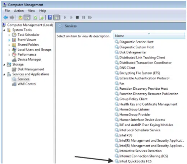The image size is (187, 164).
Task: Select Task Scheduler in the tree
Action: tap(28, 35)
